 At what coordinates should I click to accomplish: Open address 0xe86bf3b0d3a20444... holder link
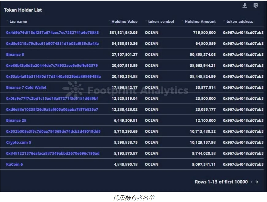point(52,66)
